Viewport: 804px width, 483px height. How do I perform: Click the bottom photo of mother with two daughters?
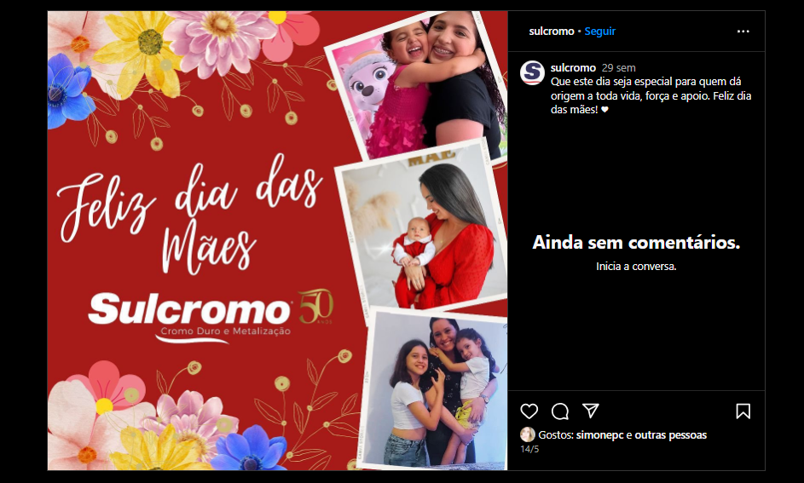click(436, 389)
